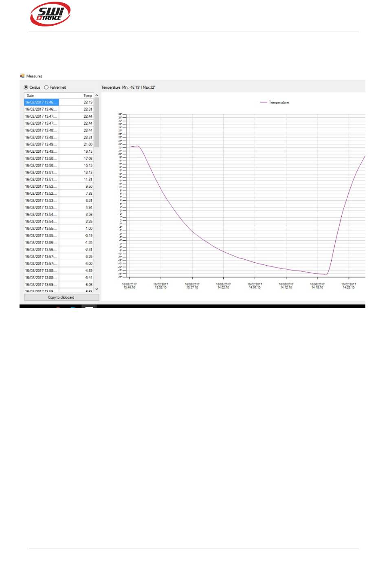Viewport: 387px width, 565px height.
Task: Select the row with temperature -0.19
Action: [x=59, y=235]
